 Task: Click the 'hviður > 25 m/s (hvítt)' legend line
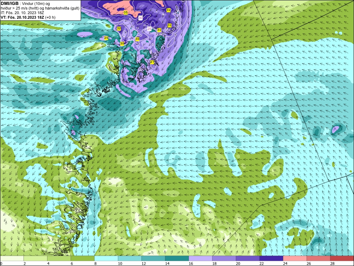(40, 8)
